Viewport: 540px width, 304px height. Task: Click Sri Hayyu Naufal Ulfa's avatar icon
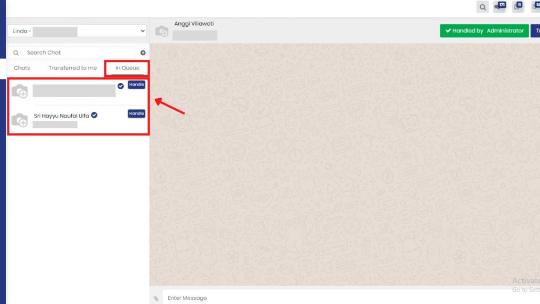(19, 120)
